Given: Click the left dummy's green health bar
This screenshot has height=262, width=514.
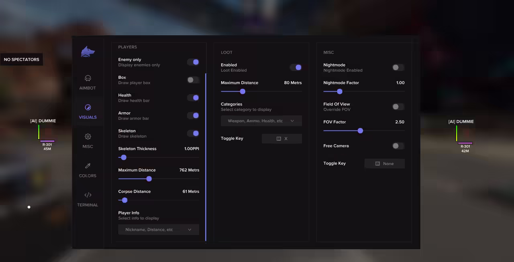Looking at the screenshot, I should [x=39, y=132].
